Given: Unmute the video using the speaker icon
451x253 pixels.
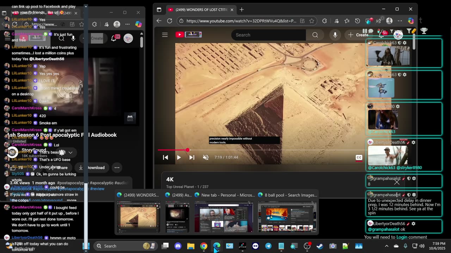Looking at the screenshot, I should pyautogui.click(x=206, y=157).
